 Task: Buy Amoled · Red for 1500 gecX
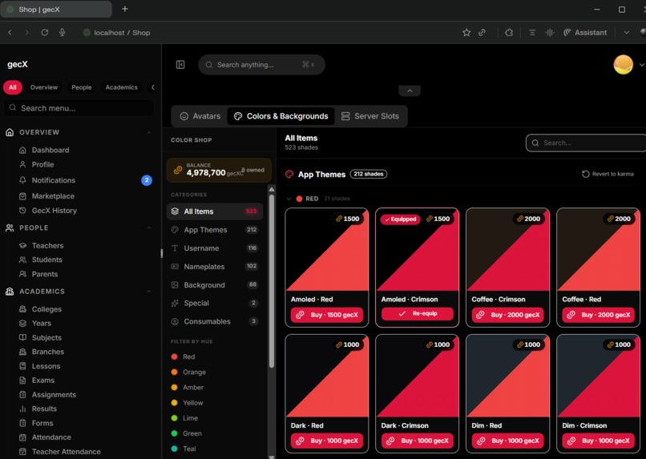(x=327, y=315)
